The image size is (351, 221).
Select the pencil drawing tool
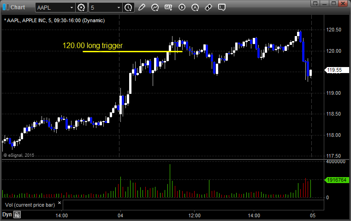142,7
